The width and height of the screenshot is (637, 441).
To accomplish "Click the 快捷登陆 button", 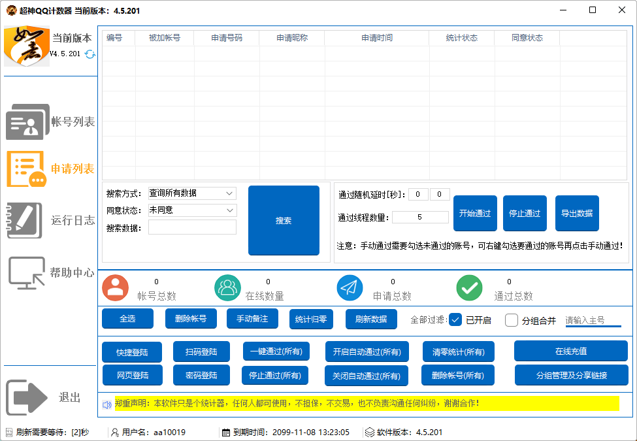I will 132,352.
